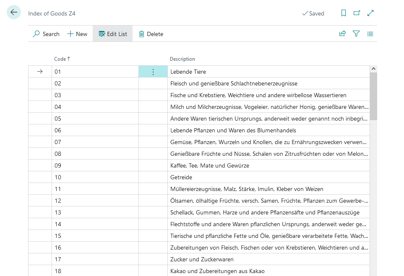This screenshot has width=404, height=276.
Task: Select code 10 cell
Action: pos(95,177)
